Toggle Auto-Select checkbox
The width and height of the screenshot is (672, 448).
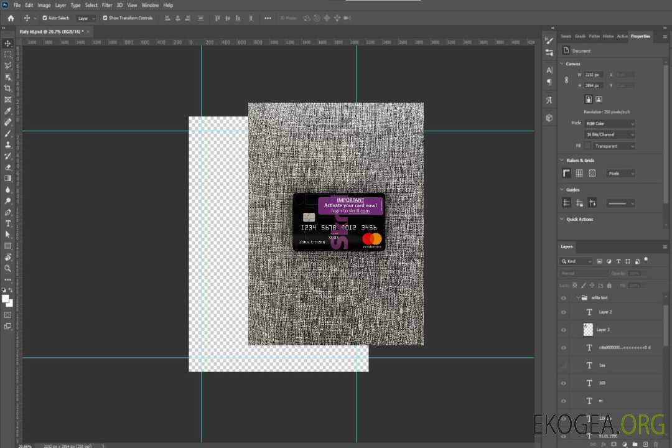pos(45,18)
